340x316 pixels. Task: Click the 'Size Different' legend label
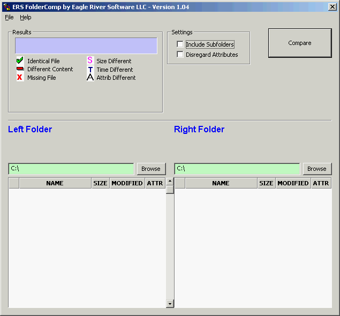pos(114,61)
